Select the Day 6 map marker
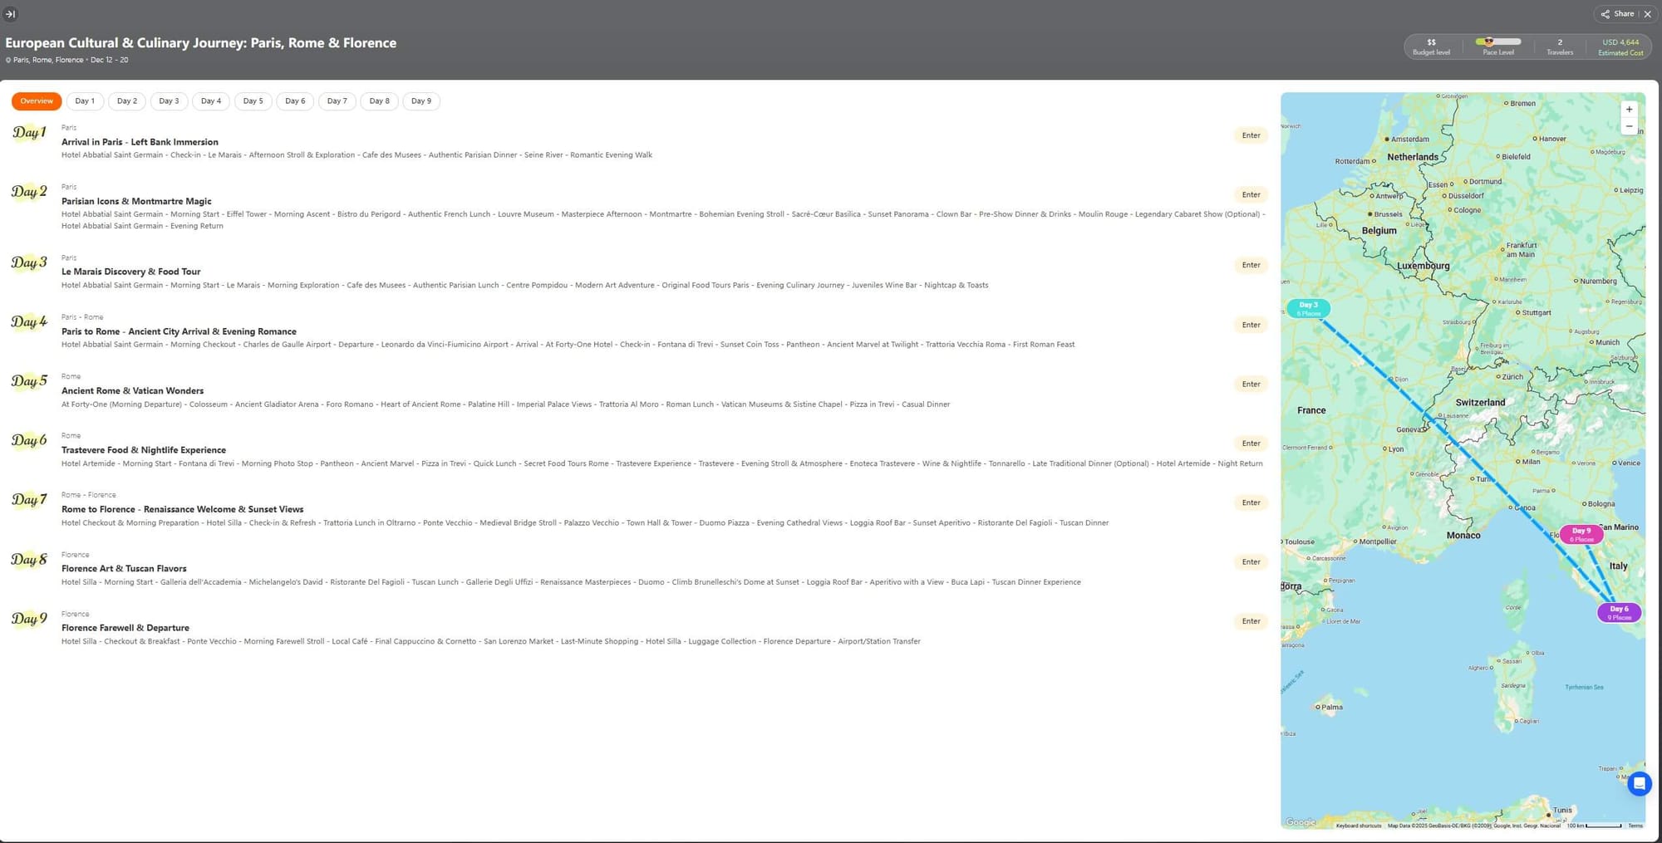The width and height of the screenshot is (1662, 843). (x=1619, y=613)
